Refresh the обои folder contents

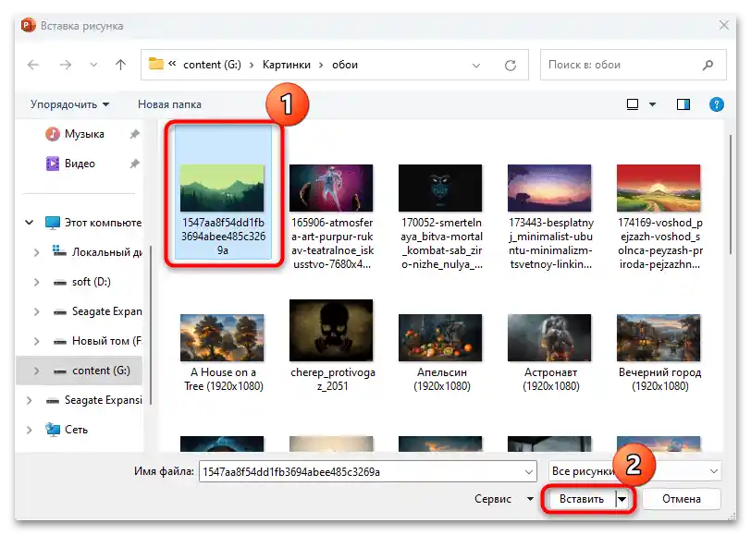(511, 65)
